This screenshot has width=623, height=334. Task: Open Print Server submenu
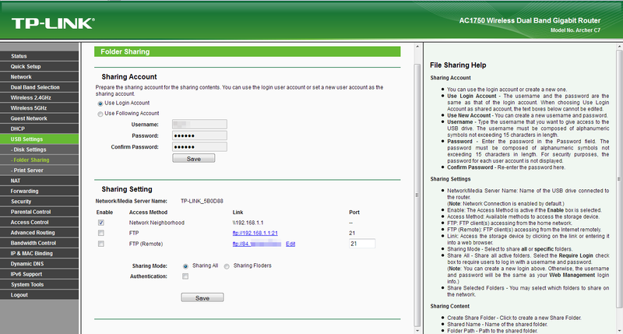click(40, 170)
